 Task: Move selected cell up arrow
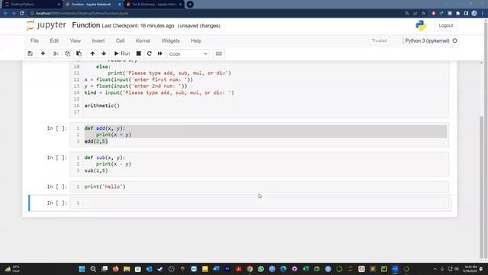click(x=92, y=53)
